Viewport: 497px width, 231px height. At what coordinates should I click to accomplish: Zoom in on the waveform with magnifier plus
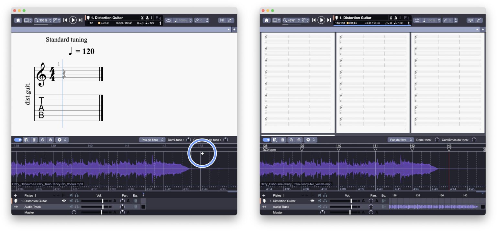pyautogui.click(x=50, y=139)
